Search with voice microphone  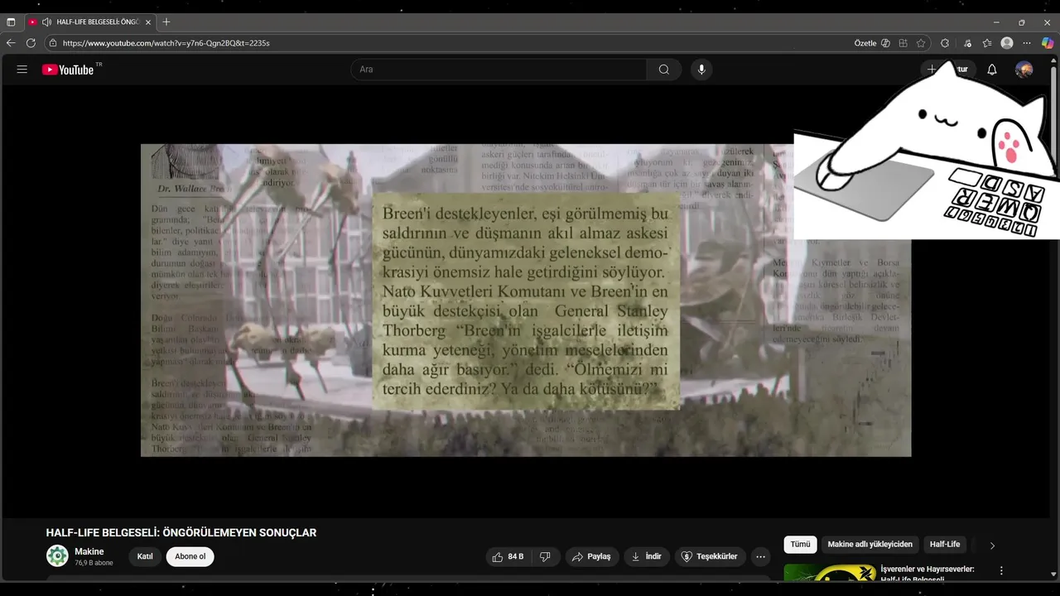(701, 70)
